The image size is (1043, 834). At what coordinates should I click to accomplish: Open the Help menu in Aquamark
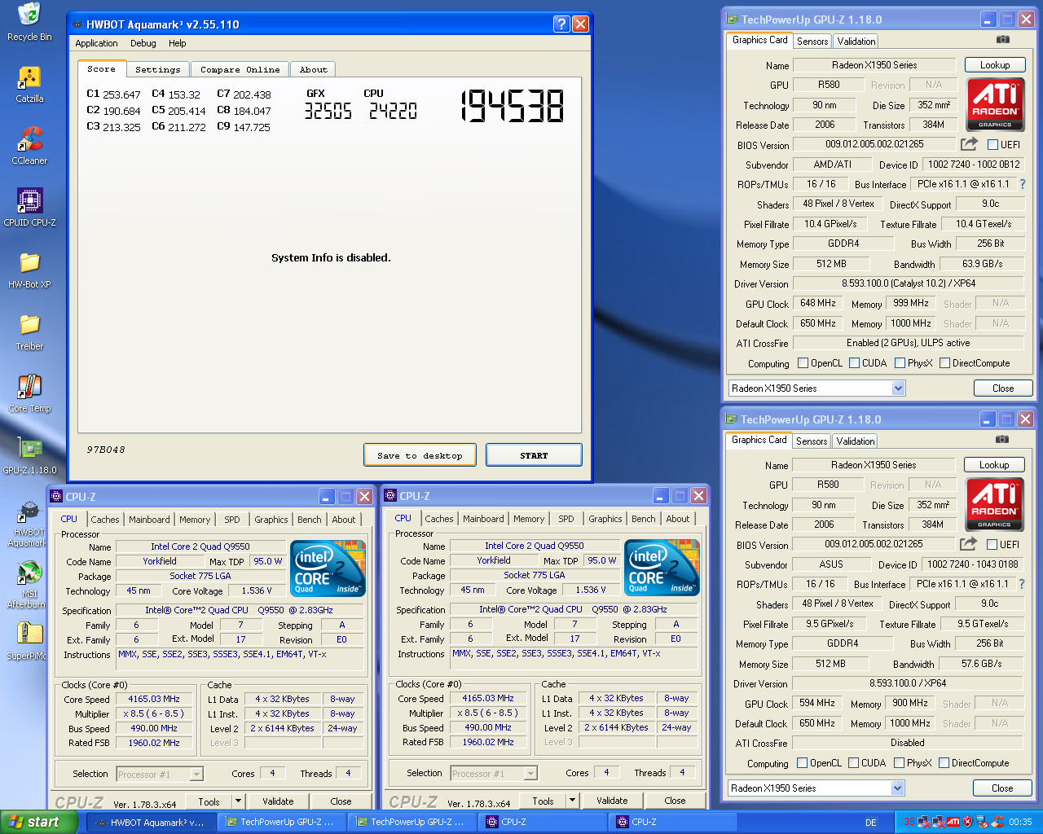[178, 43]
